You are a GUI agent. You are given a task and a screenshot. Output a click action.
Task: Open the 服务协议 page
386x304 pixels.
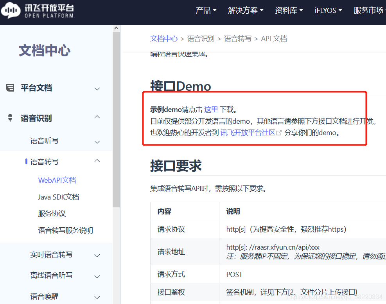52,213
